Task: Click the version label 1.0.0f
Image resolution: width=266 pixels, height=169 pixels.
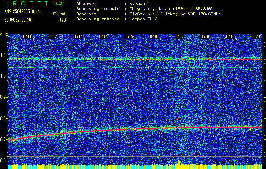Action: (58, 3)
